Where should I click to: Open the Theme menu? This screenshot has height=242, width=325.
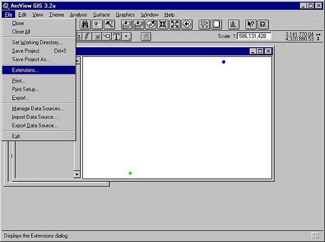(56, 15)
